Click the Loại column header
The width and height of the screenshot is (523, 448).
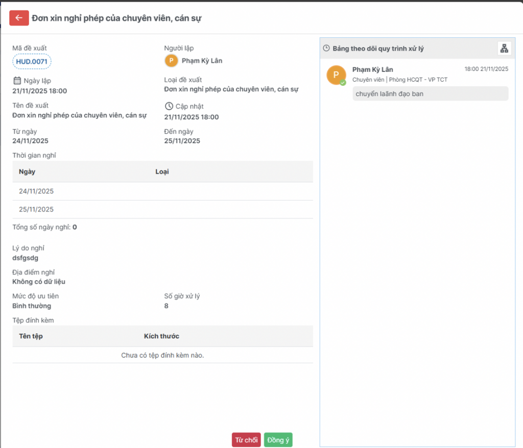click(162, 172)
